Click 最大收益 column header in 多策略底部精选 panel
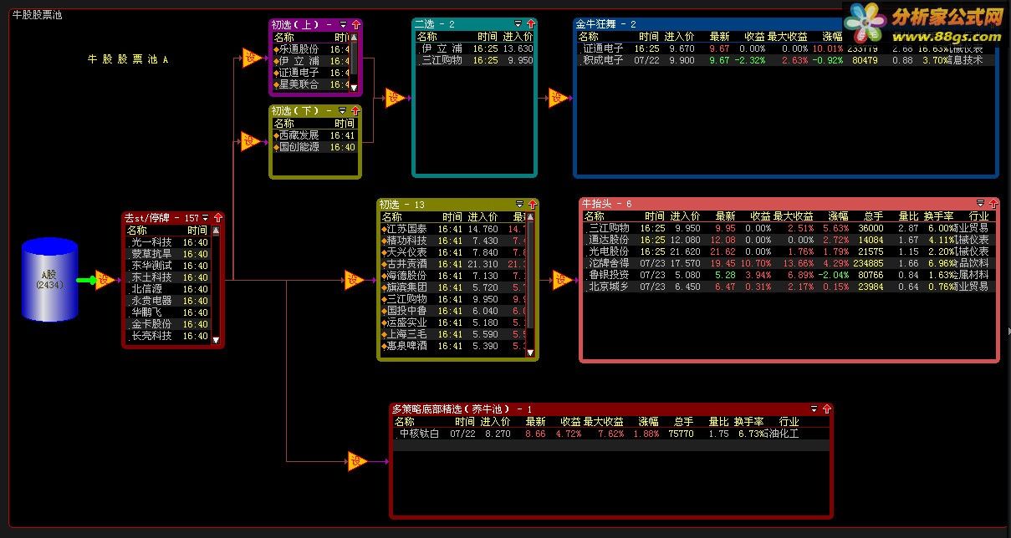The height and width of the screenshot is (538, 1011). point(603,422)
